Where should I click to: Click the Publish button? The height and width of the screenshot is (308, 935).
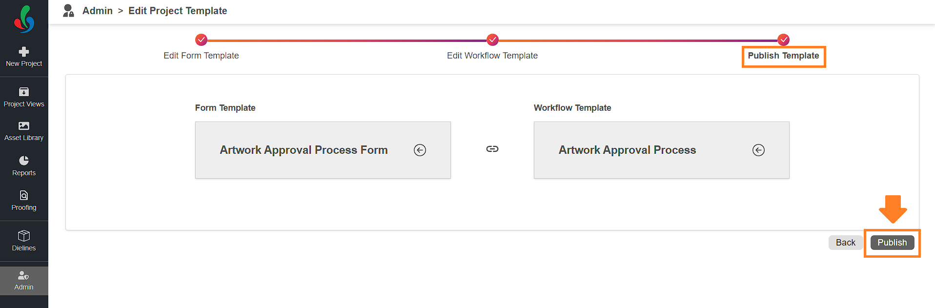point(892,243)
